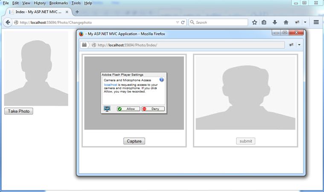Show your bookmarks list icon
Image resolution: width=324 pixels, height=192 pixels.
click(264, 22)
